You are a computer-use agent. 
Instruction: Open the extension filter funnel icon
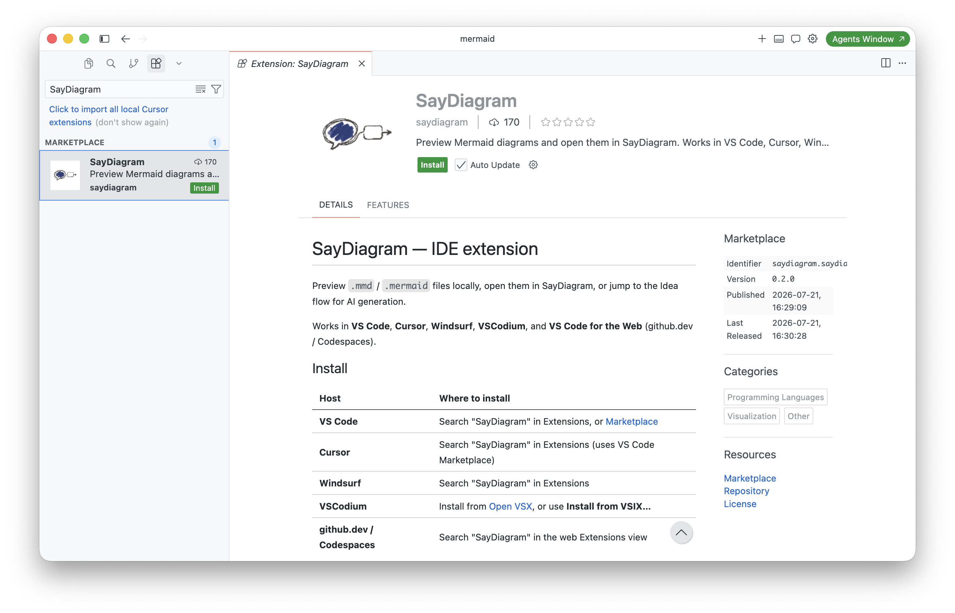coord(216,89)
